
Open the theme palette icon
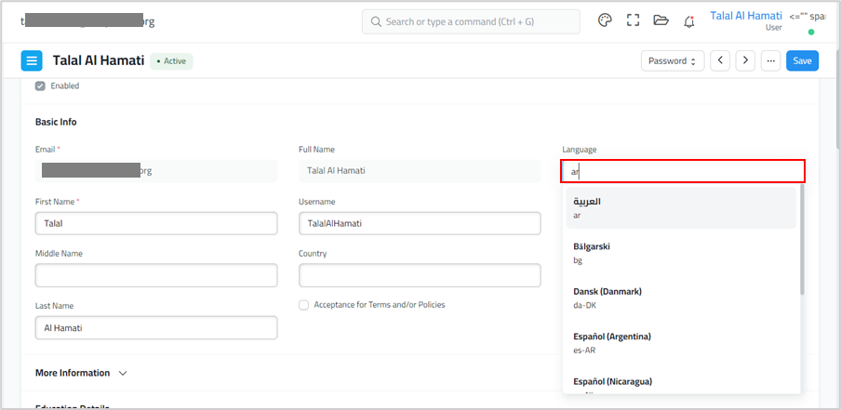[x=605, y=20]
